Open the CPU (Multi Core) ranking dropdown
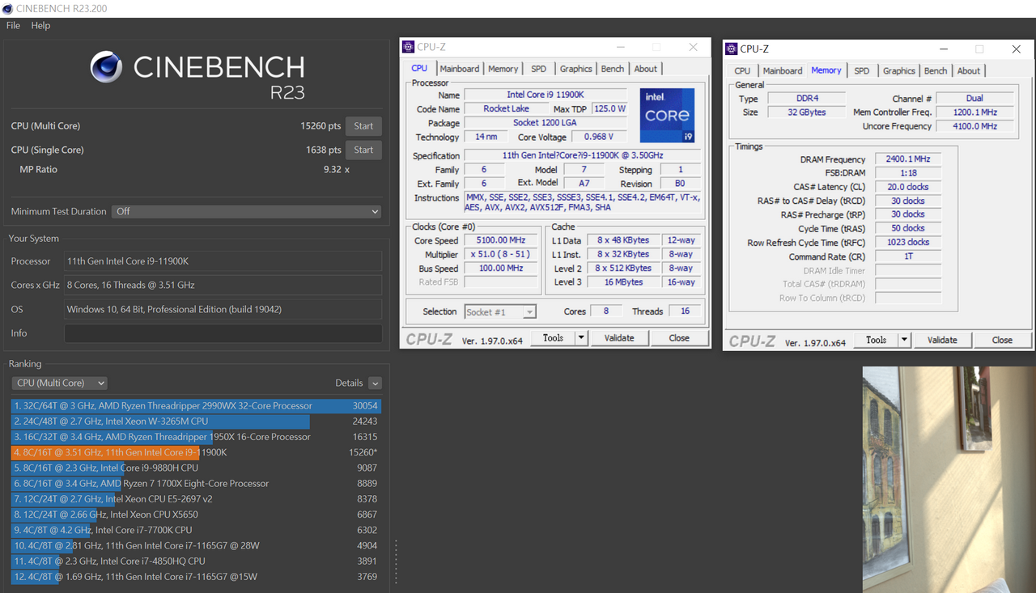The width and height of the screenshot is (1036, 593). (x=59, y=383)
